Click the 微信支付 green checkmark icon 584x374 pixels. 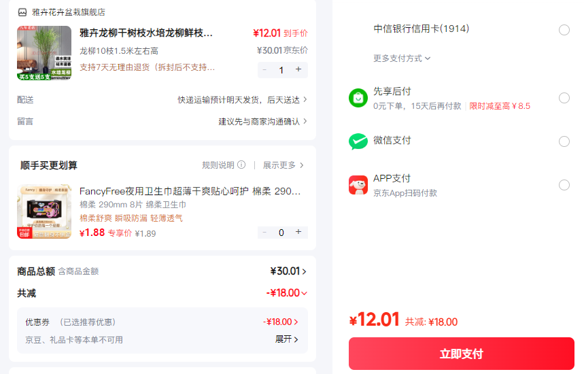pos(358,141)
